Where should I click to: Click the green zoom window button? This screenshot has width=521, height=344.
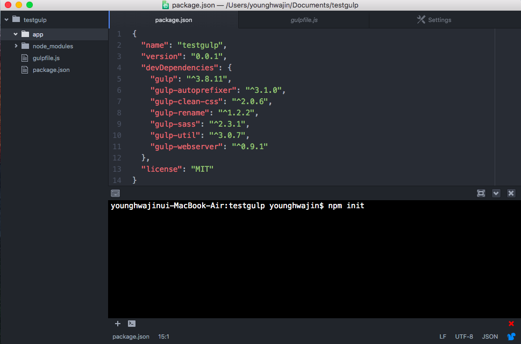pos(30,5)
